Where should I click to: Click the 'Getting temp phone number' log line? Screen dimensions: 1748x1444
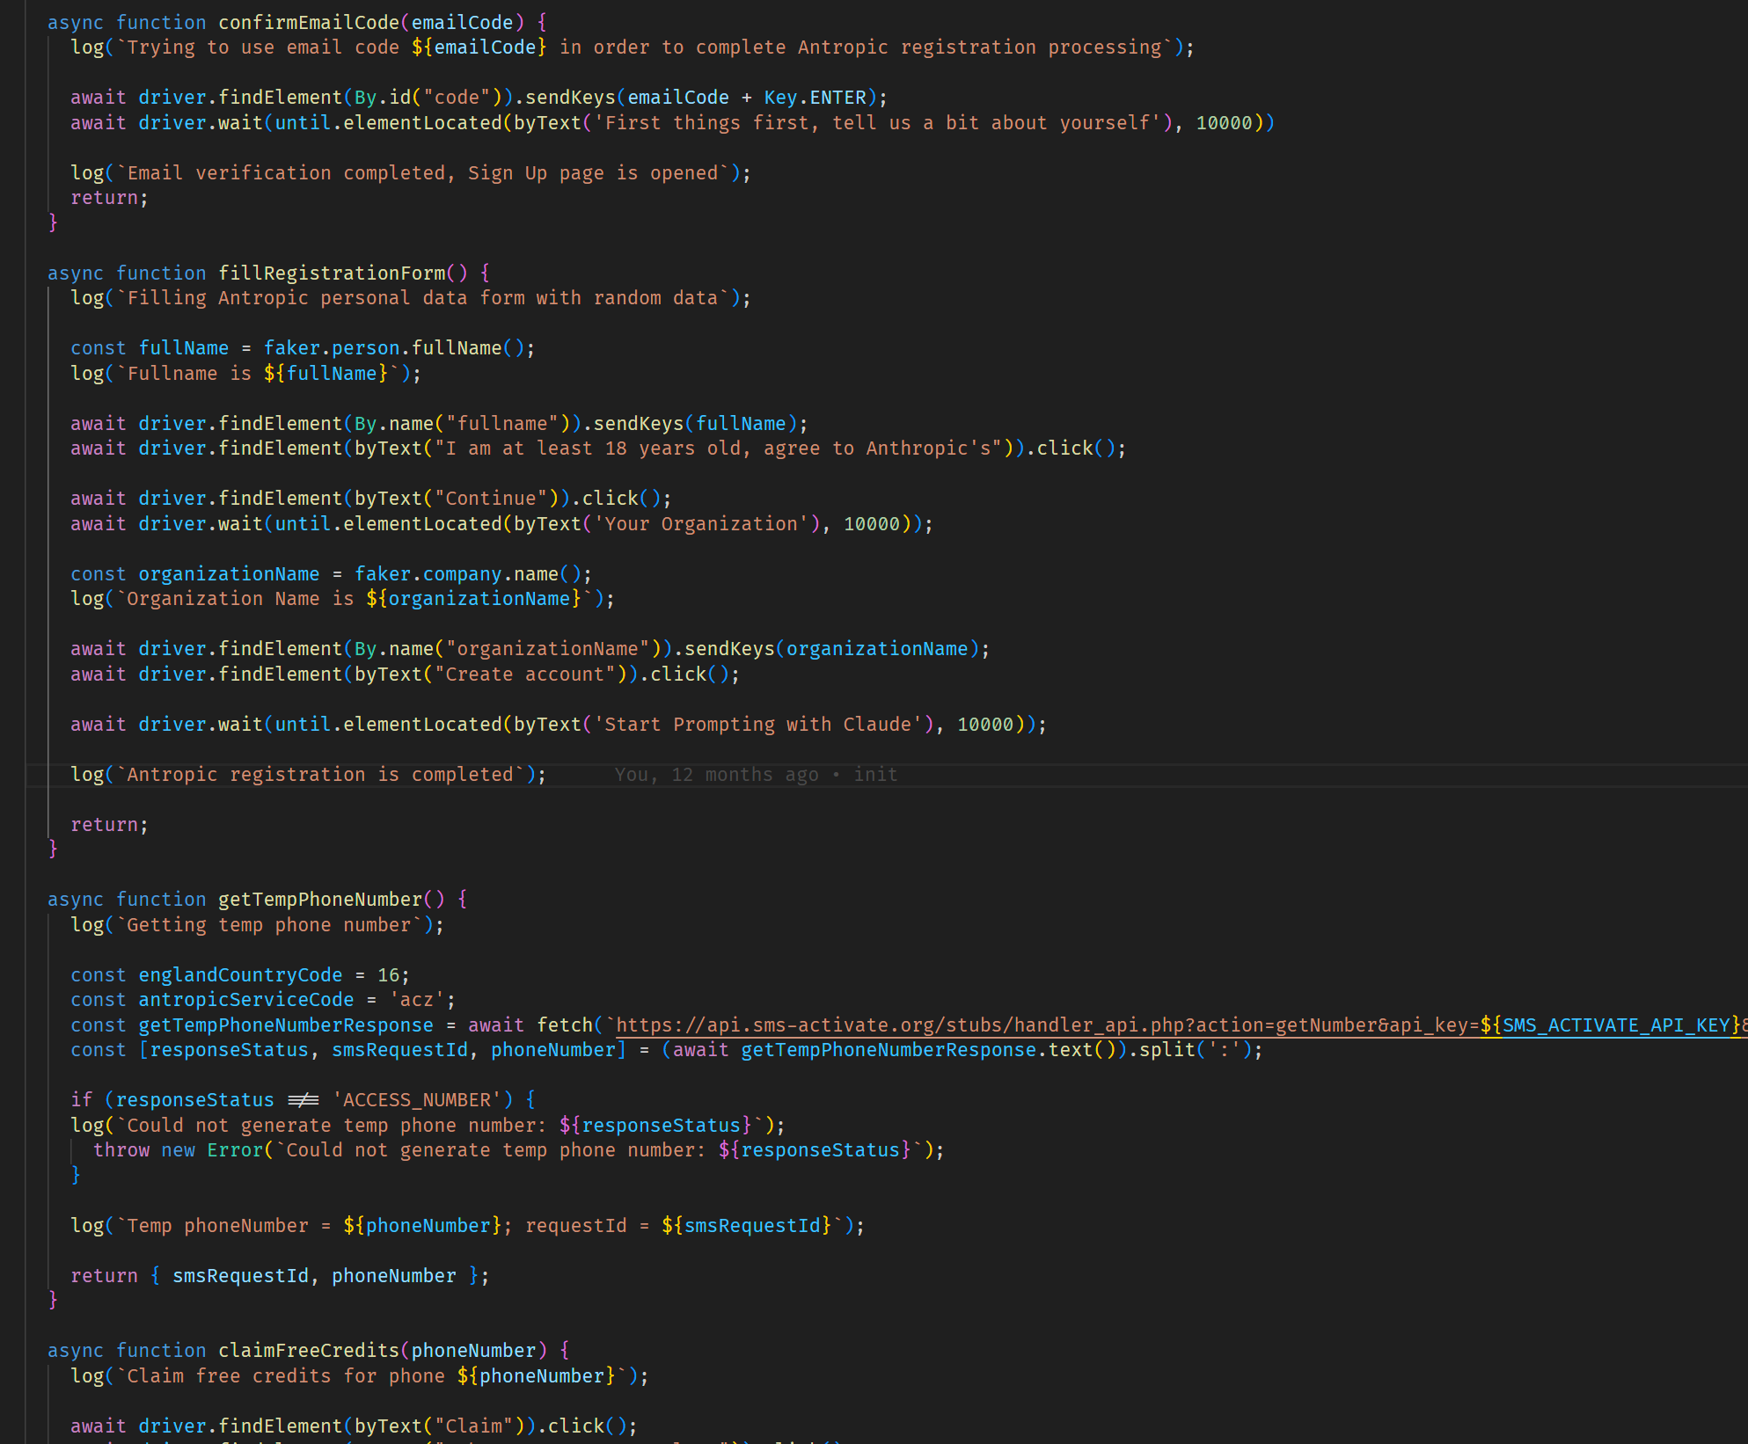tap(258, 925)
